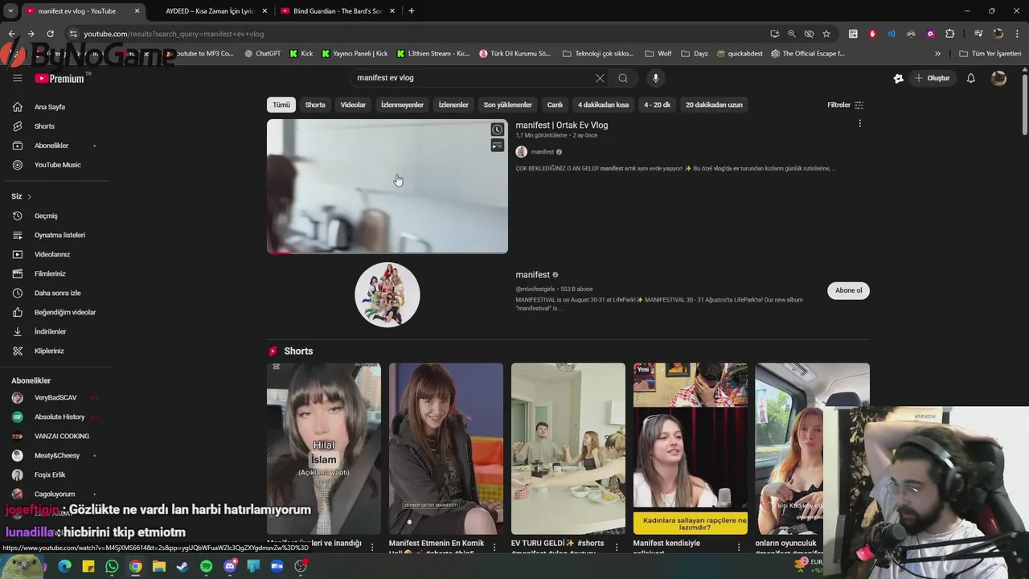Open WhatsApp from the taskbar
The width and height of the screenshot is (1029, 579).
point(112,566)
